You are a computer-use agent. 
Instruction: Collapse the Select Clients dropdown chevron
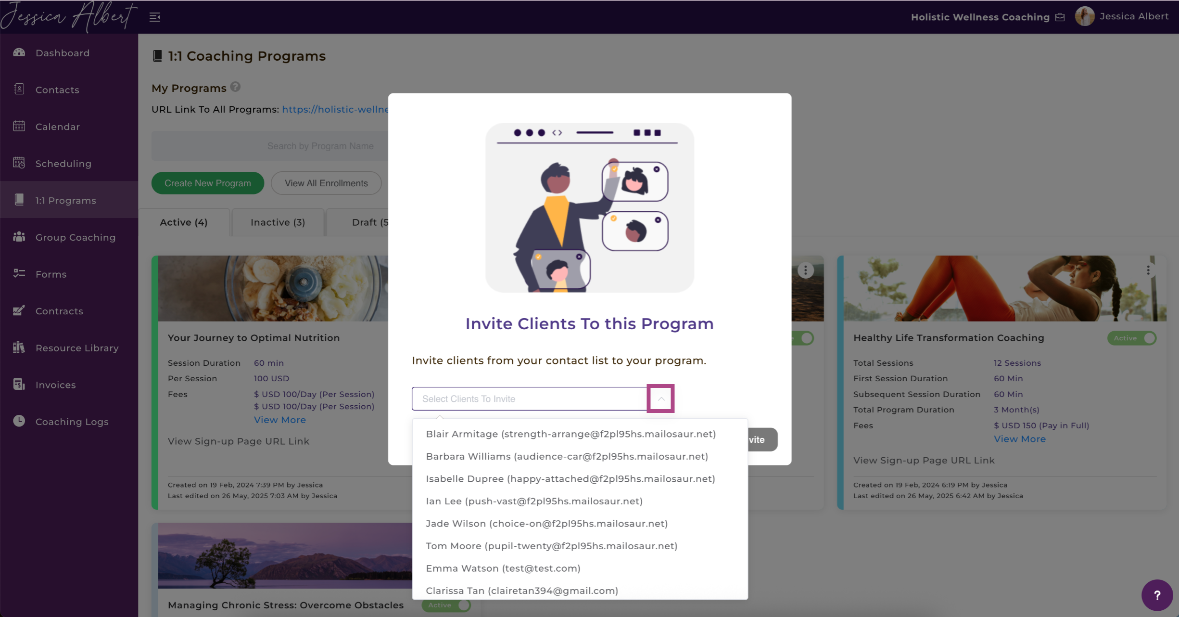point(661,398)
